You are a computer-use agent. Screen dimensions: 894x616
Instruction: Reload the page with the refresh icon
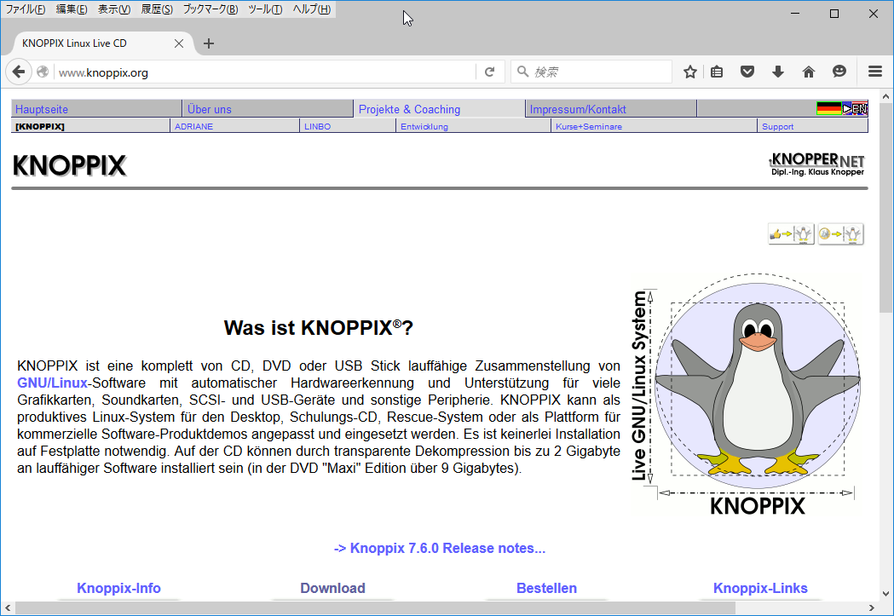pyautogui.click(x=489, y=72)
